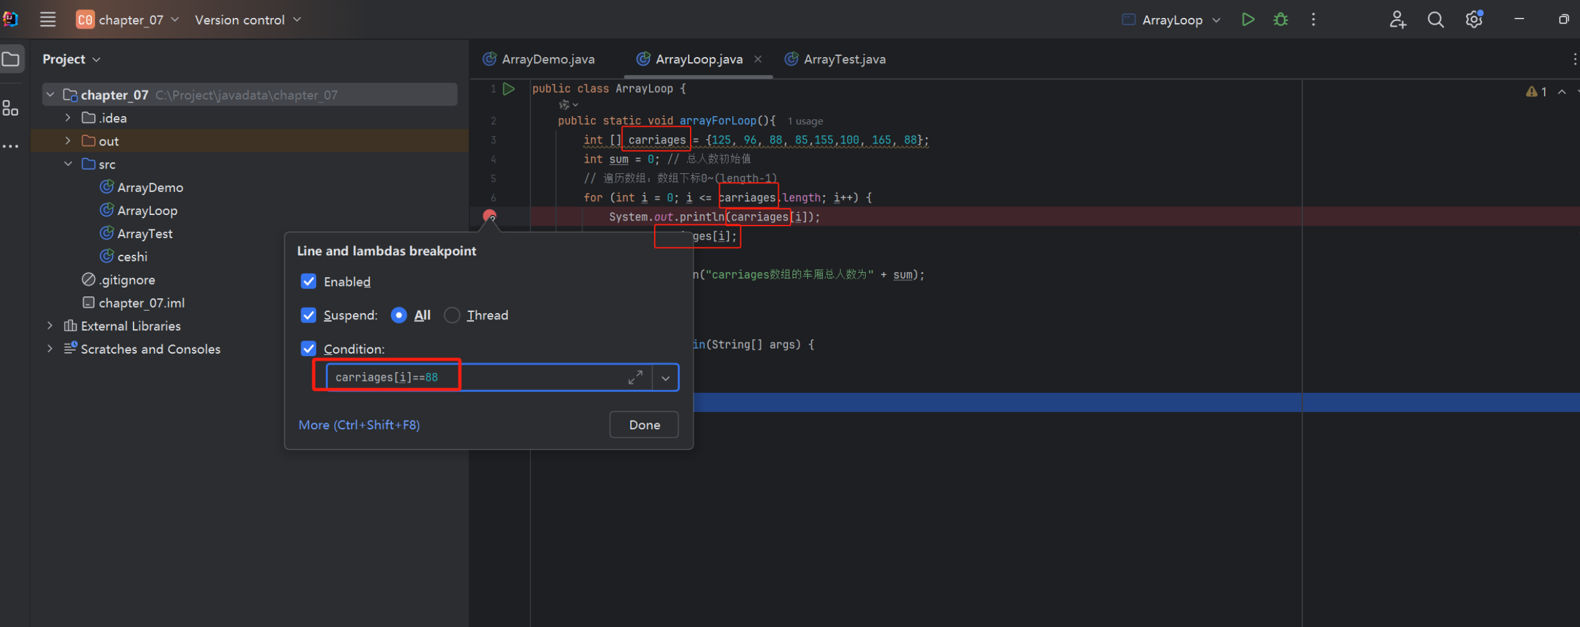Click the red breakpoint marker in gutter

489,216
